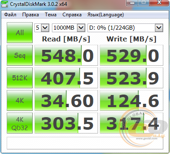Screen dimensions: 170x154
Task: Select the 4K read result 34.60
Action: 66,100
